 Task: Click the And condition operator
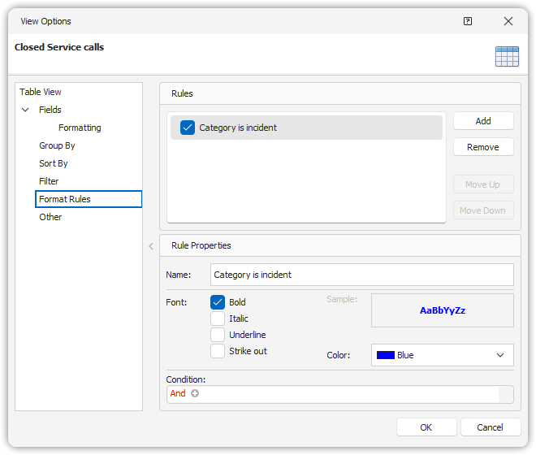point(178,393)
